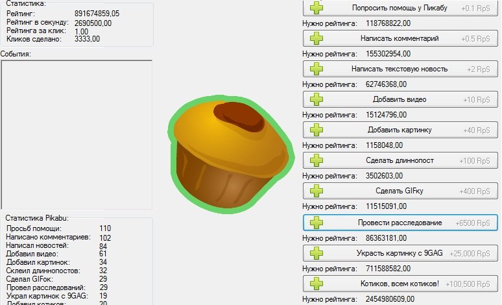
Task: Click the "Украсть картинку с 9GAG" button
Action: point(400,252)
